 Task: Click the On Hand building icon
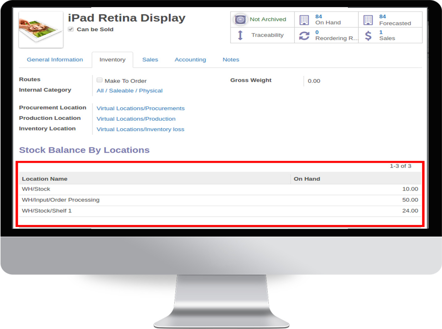click(x=304, y=20)
